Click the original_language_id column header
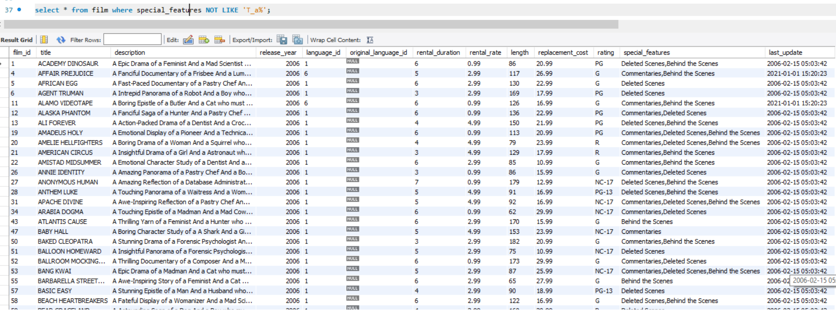Screen dimensions: 836x310 click(x=378, y=53)
